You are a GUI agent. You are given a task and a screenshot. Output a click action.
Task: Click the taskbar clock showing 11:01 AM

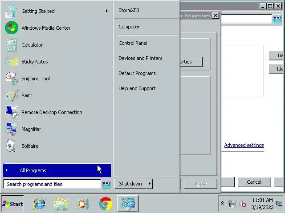click(x=262, y=204)
